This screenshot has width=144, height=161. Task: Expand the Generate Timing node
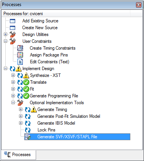(x=21, y=109)
